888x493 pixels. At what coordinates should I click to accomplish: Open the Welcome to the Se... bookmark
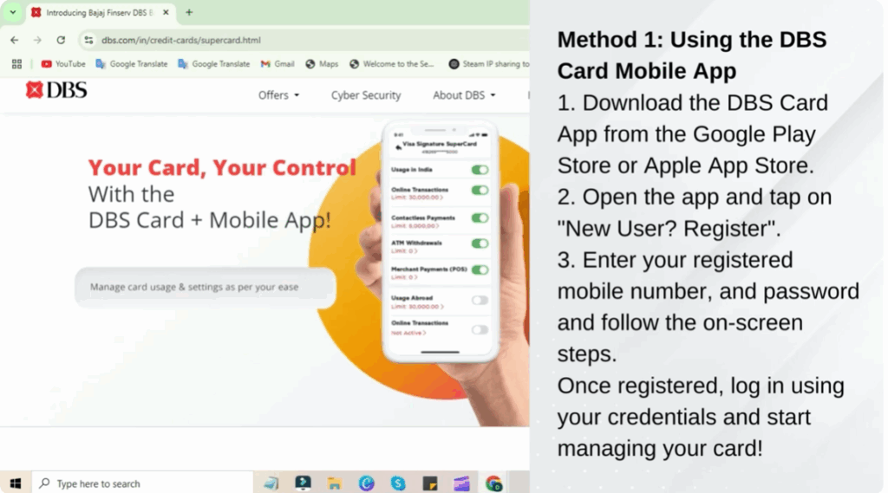point(391,64)
